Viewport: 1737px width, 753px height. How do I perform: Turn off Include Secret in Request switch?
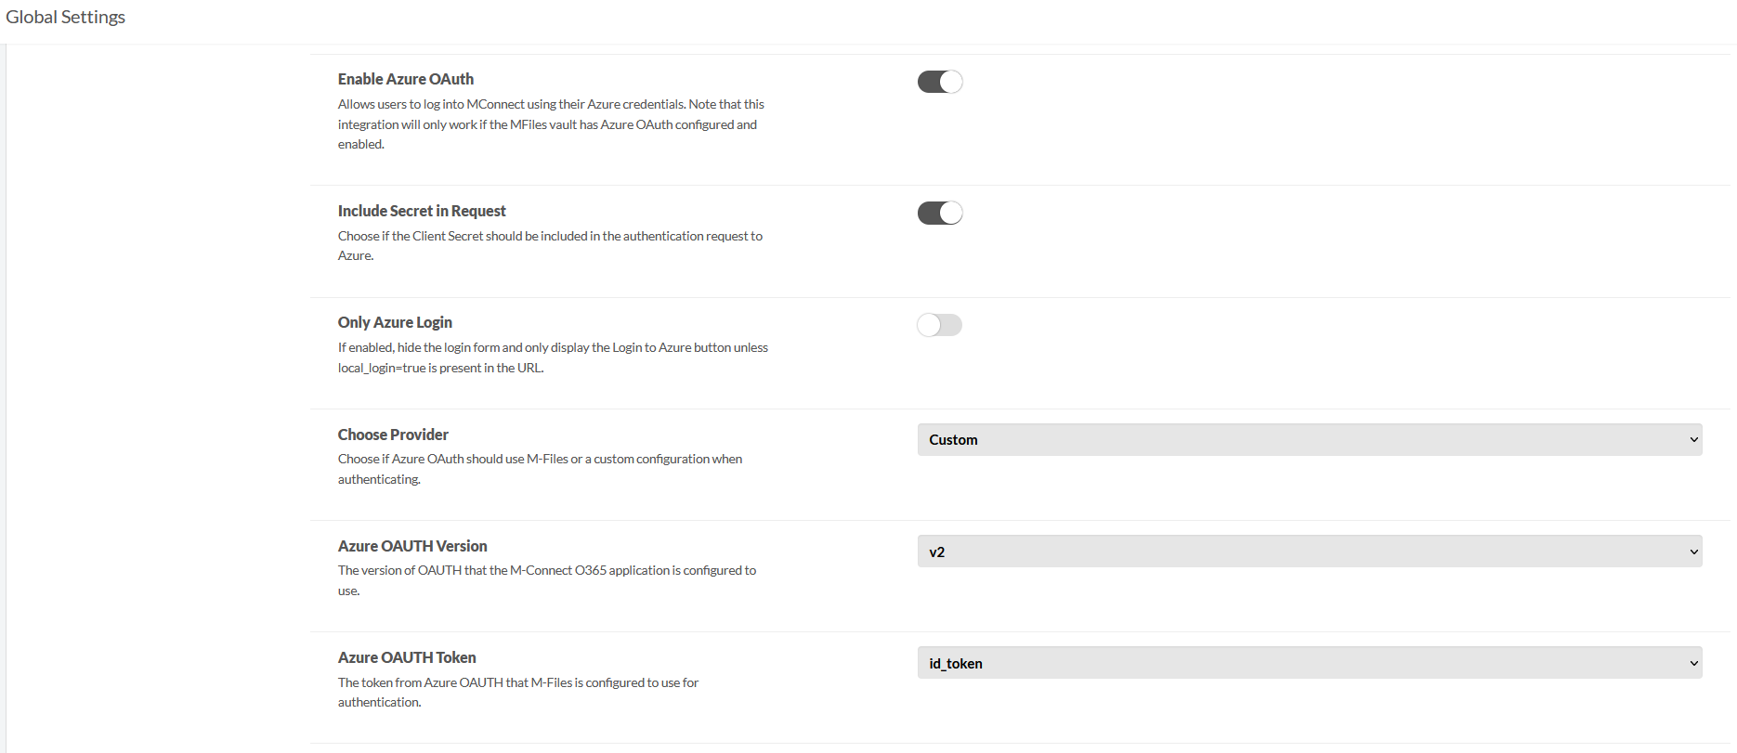(x=940, y=214)
